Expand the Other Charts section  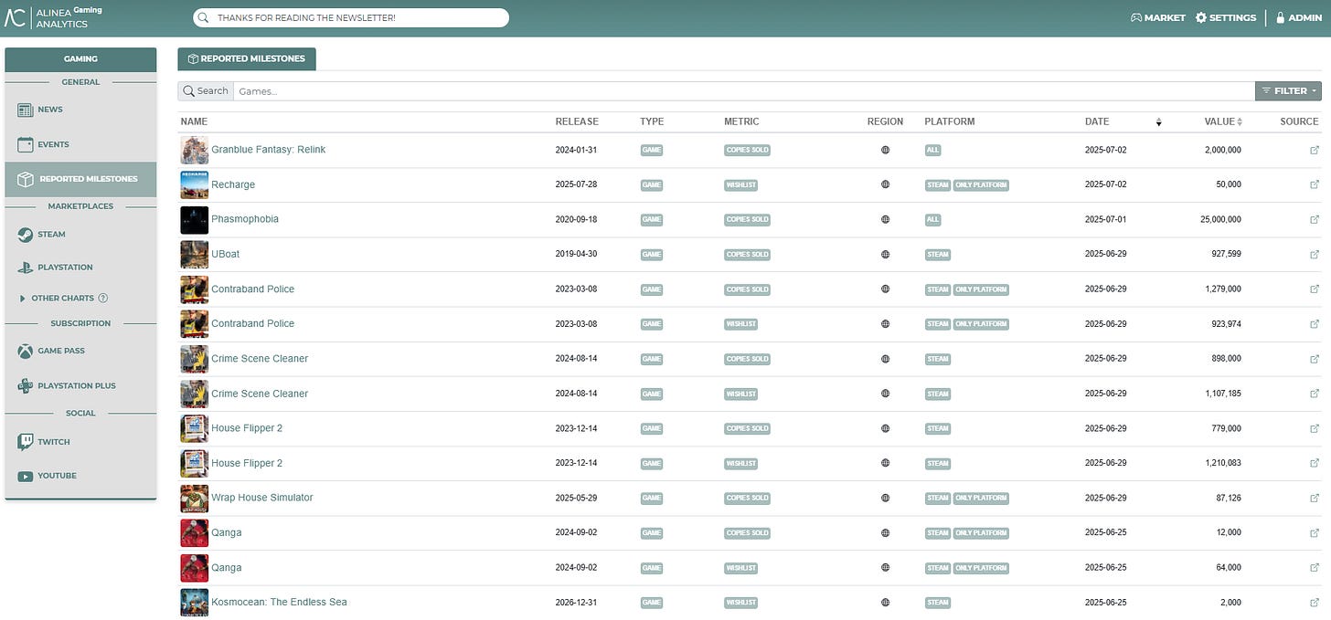coord(23,299)
